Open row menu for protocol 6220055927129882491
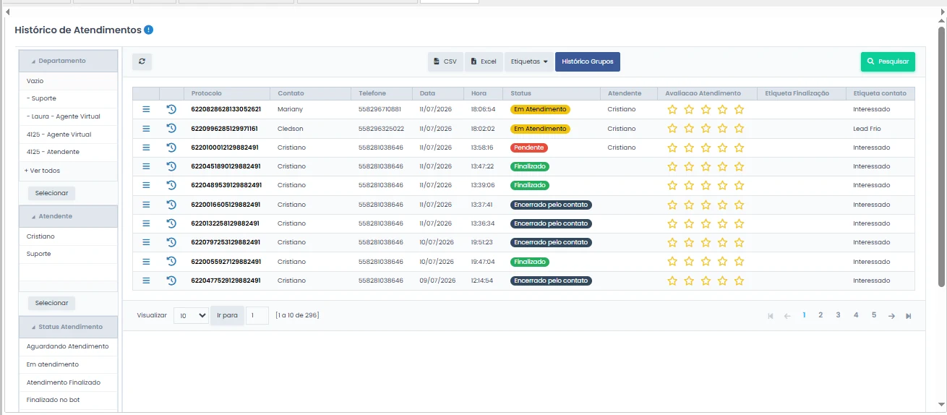Image resolution: width=947 pixels, height=415 pixels. click(x=146, y=262)
